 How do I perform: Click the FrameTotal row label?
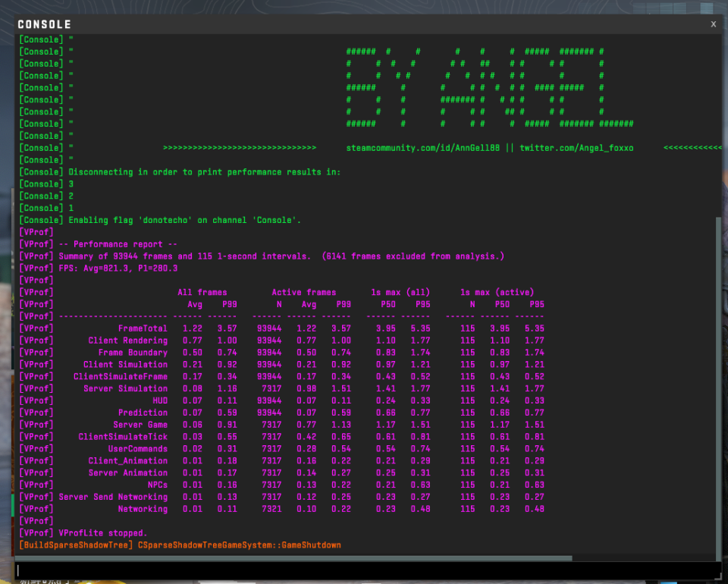(x=143, y=328)
